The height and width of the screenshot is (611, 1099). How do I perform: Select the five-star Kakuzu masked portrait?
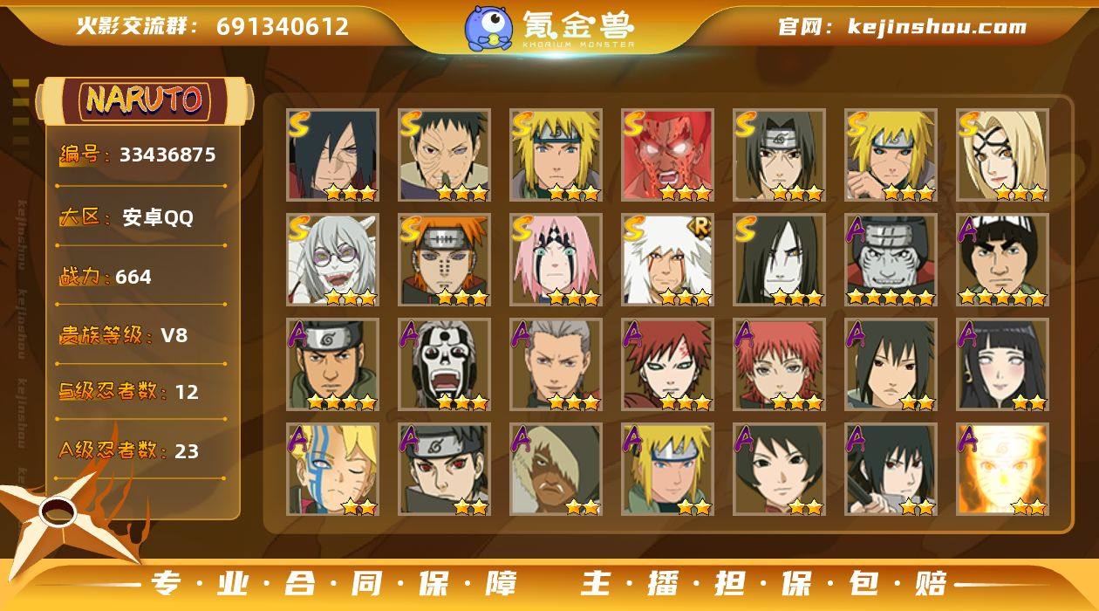pyautogui.click(x=891, y=260)
